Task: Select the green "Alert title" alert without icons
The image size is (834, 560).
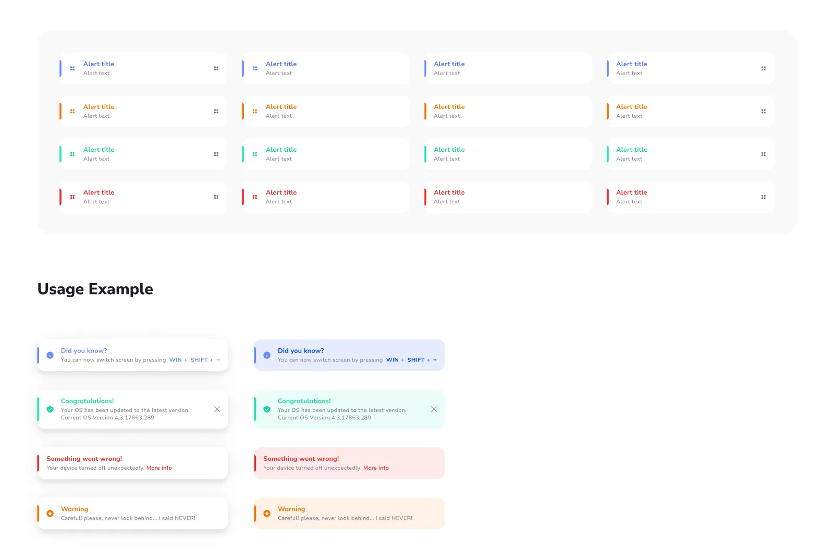Action: click(508, 154)
